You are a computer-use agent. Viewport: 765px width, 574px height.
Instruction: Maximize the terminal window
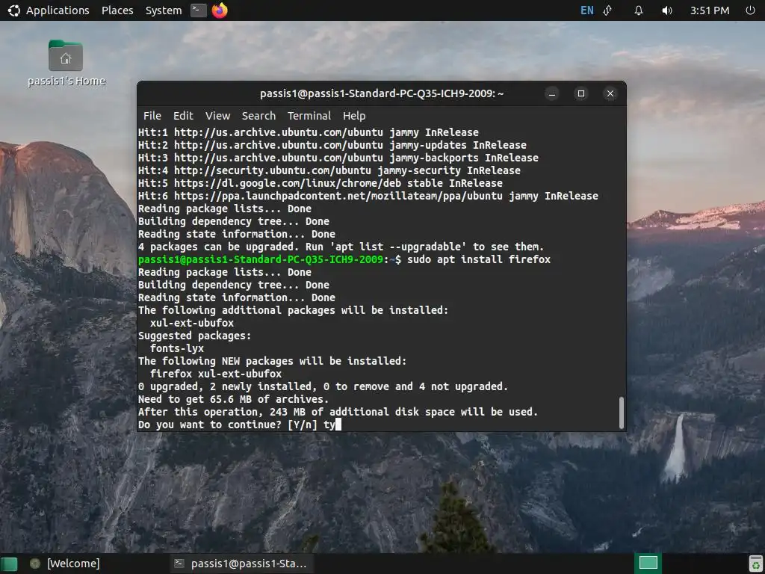(581, 93)
